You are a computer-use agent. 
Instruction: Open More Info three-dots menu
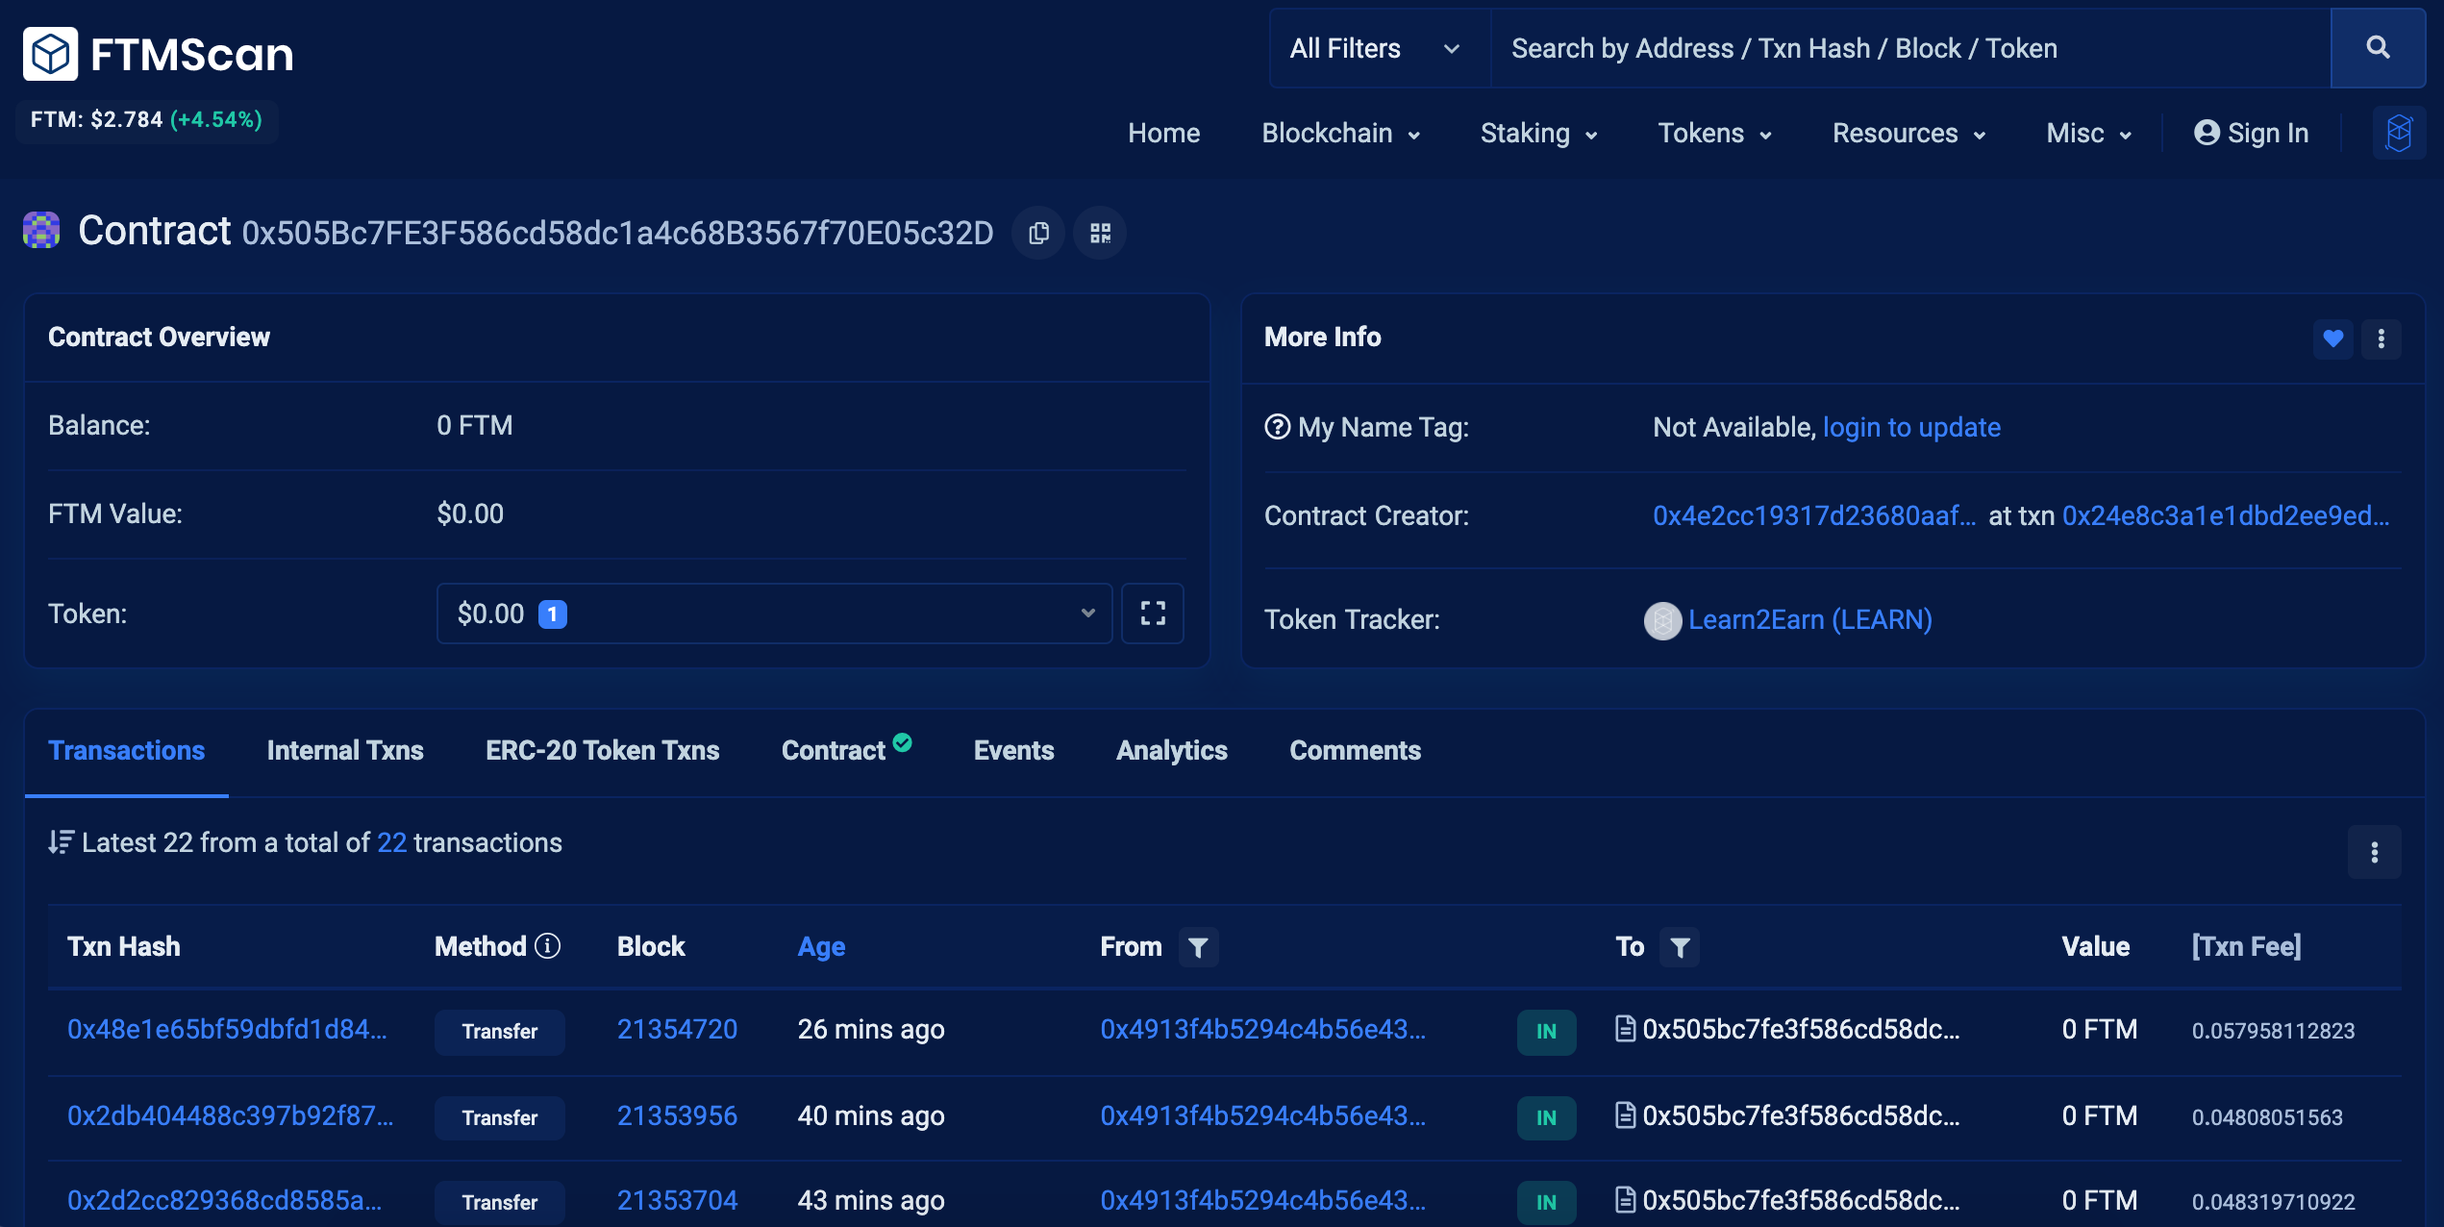(x=2381, y=338)
